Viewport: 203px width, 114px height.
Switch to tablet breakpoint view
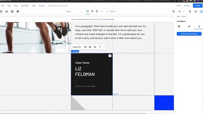[x=92, y=11]
